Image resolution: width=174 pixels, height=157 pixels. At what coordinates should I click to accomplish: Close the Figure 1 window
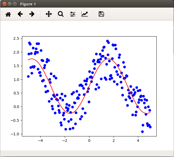4,4
